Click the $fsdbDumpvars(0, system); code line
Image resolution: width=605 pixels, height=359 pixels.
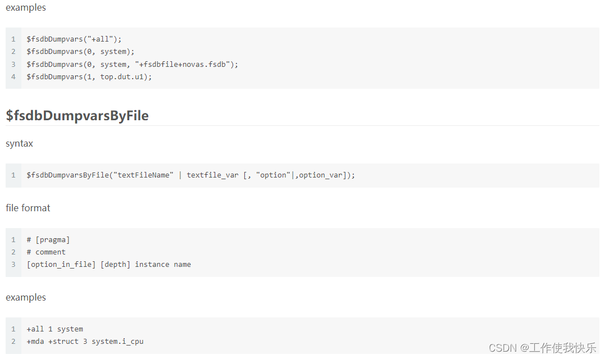tap(80, 52)
